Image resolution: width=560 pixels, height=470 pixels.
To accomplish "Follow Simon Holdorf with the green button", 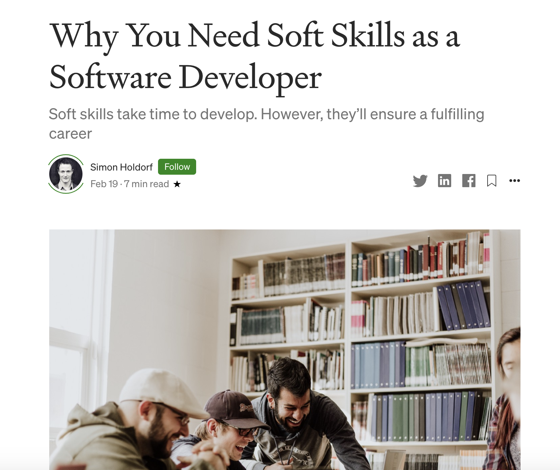I will click(x=177, y=167).
